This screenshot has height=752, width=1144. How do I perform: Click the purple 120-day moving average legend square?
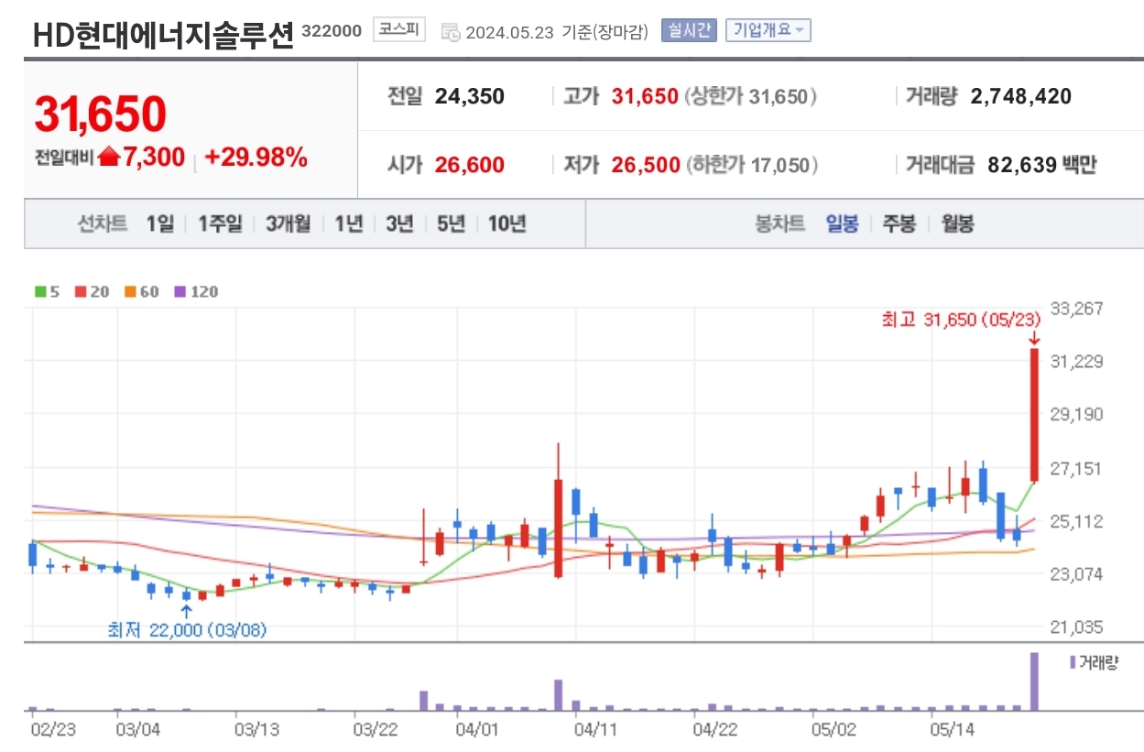click(180, 292)
